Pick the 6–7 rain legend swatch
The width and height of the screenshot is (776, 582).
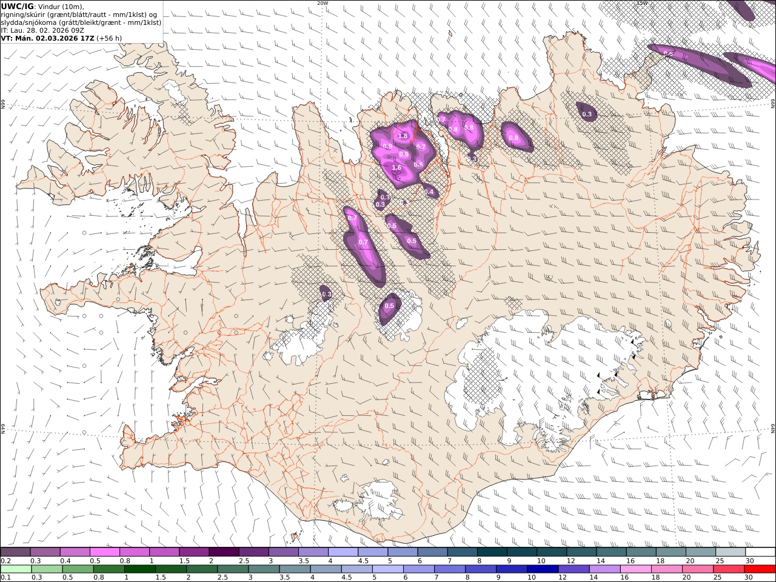point(418,569)
